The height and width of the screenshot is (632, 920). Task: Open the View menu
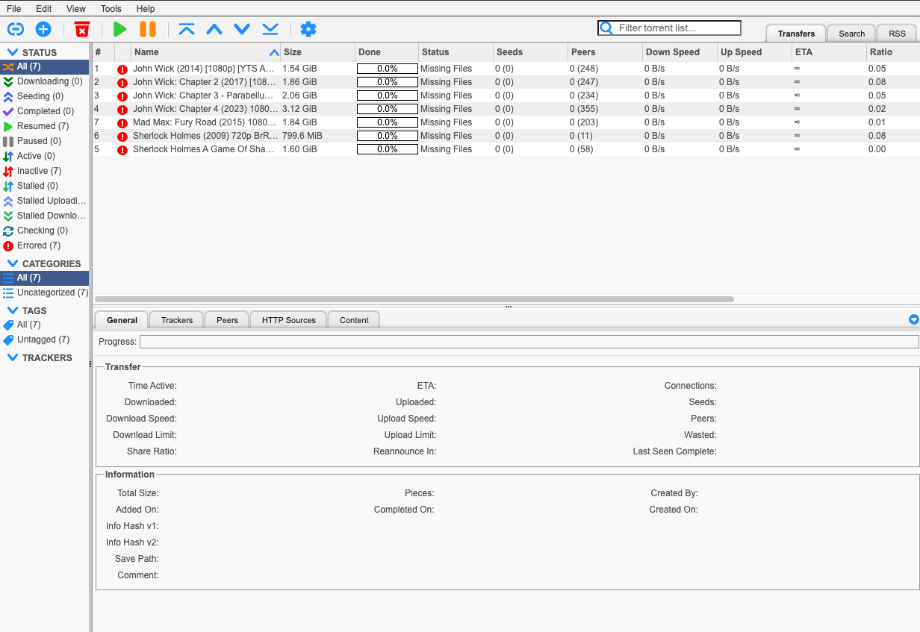tap(75, 8)
